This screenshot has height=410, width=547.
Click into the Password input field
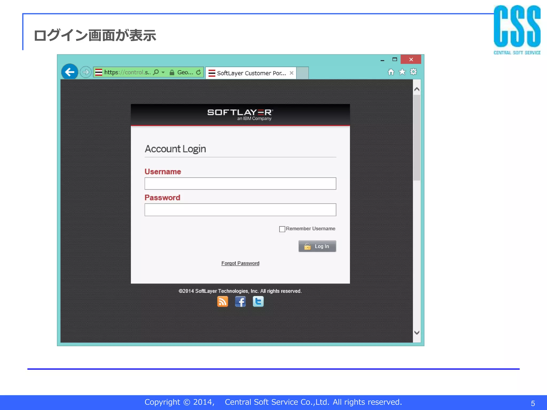[x=240, y=210]
